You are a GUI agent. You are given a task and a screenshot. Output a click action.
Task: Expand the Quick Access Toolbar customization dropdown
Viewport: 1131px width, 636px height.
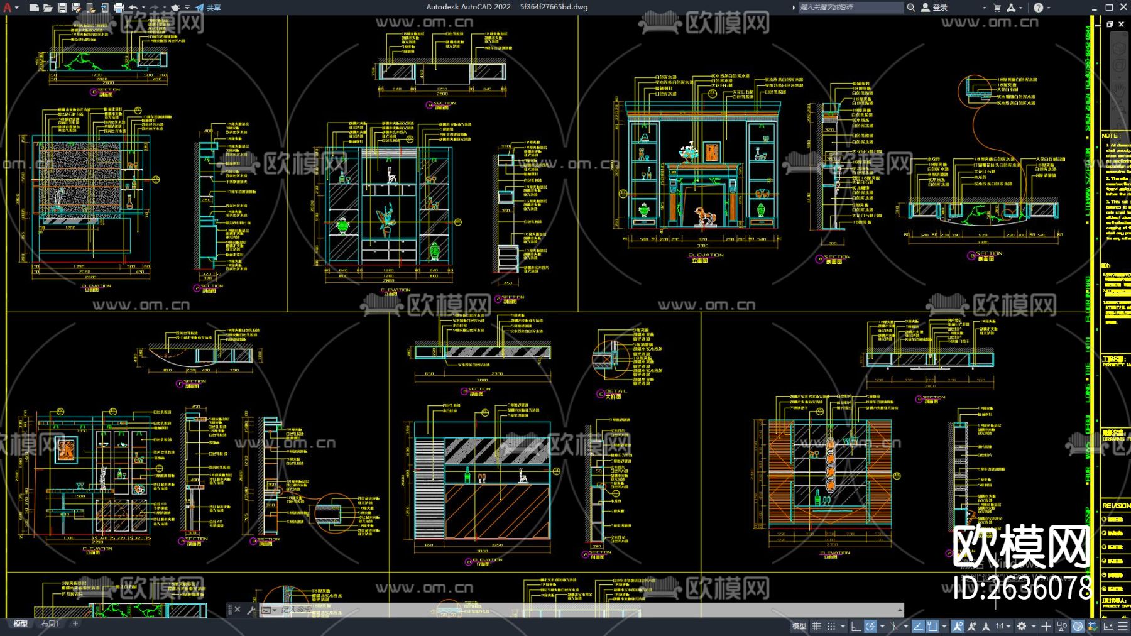pyautogui.click(x=187, y=8)
